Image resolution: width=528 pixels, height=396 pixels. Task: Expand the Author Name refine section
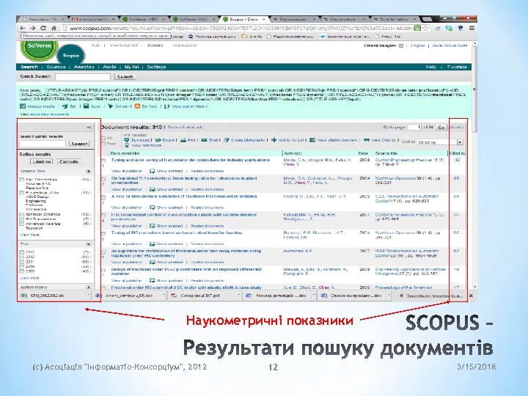89,287
